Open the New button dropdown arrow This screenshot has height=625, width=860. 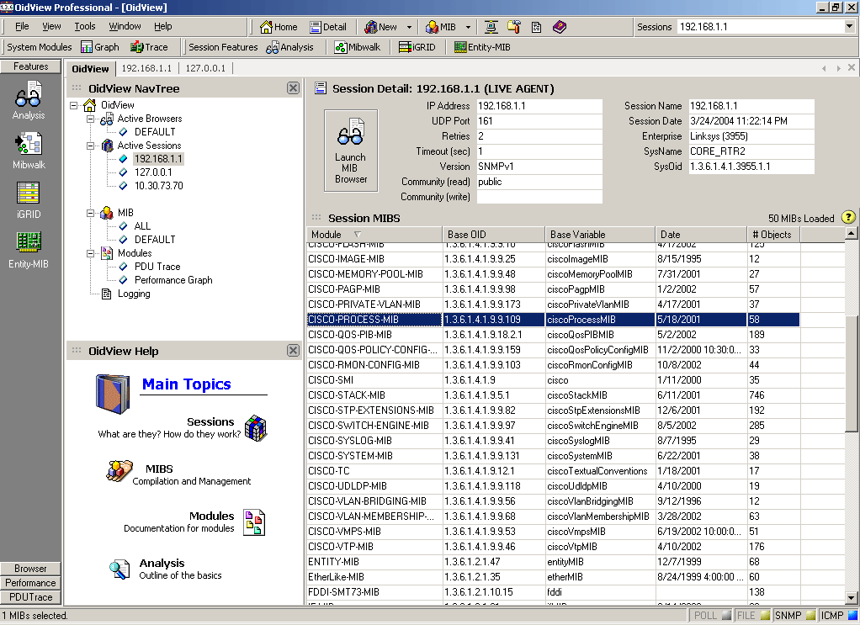pos(409,27)
